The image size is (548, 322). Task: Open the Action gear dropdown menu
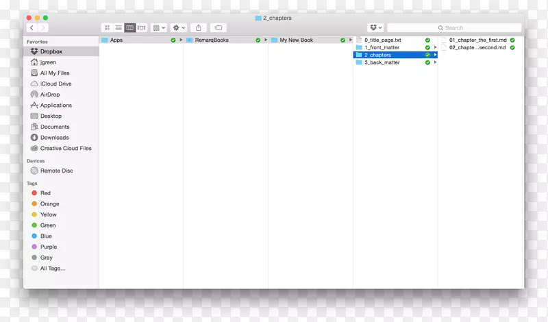click(x=179, y=28)
